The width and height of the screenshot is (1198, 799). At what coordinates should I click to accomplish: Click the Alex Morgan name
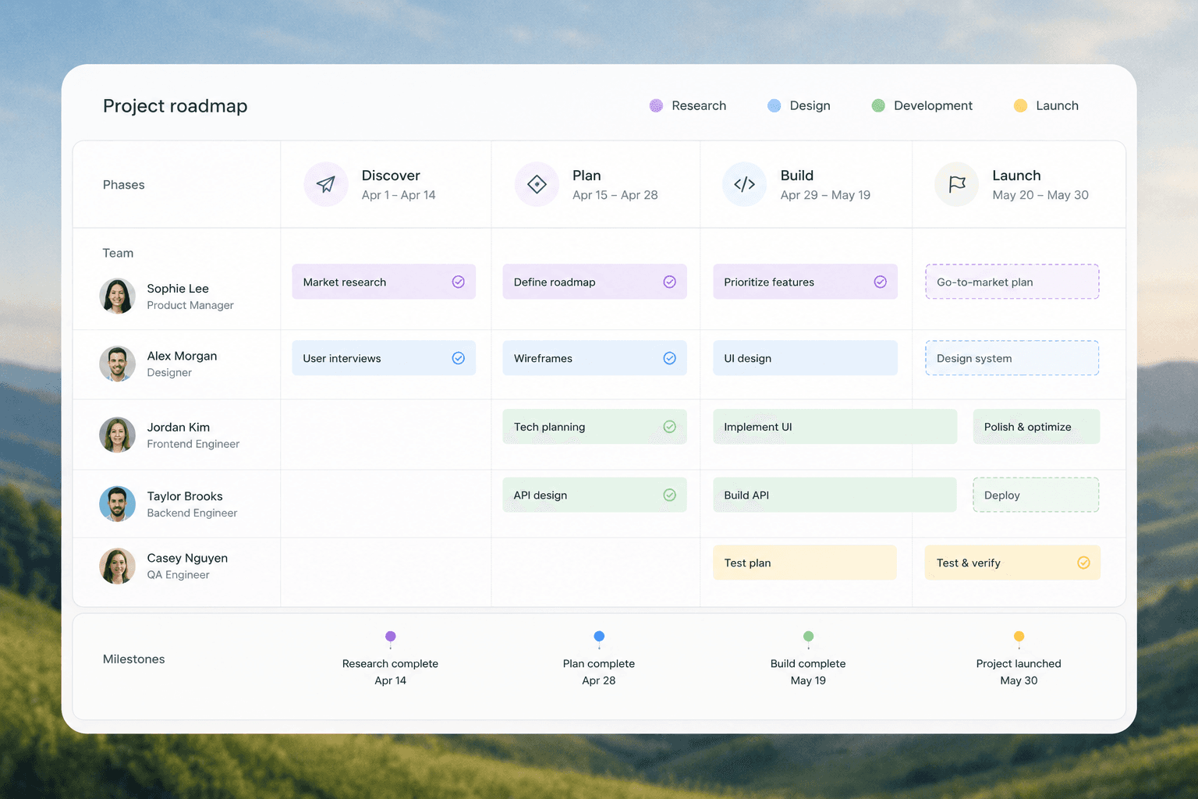coord(182,356)
